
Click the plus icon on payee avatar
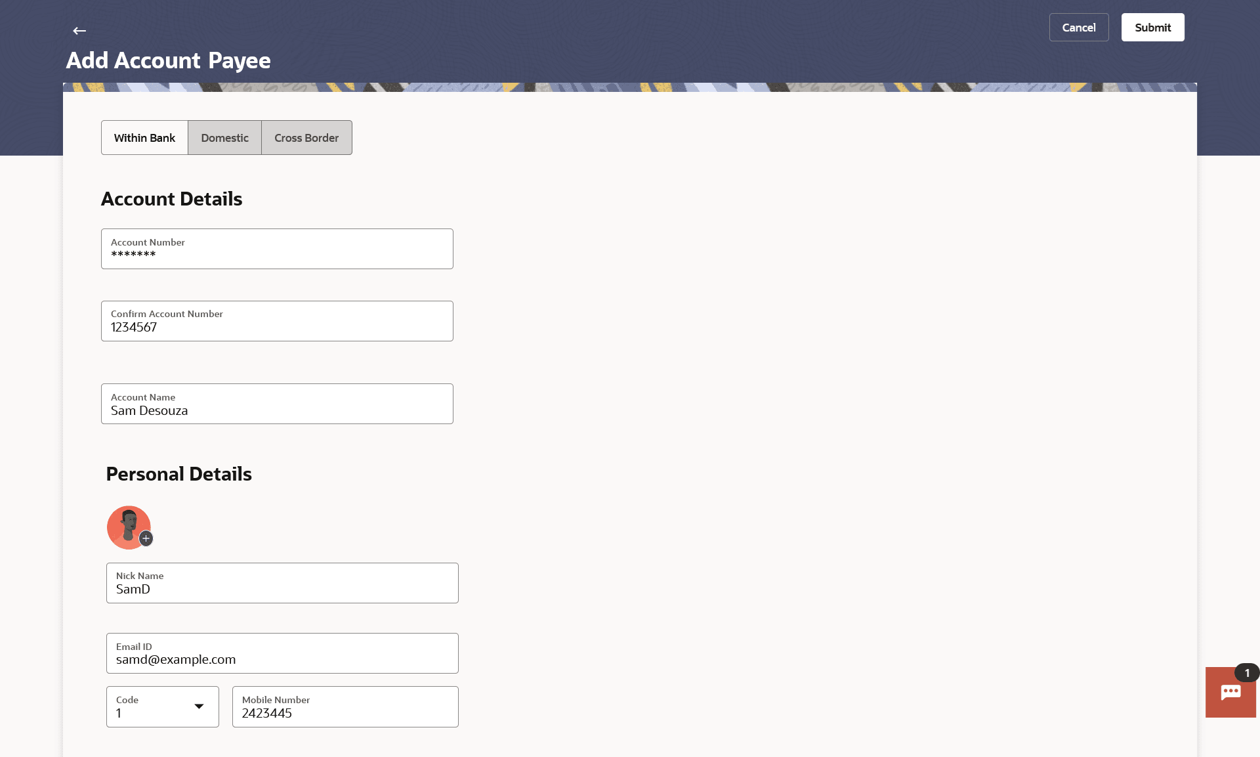pos(146,538)
